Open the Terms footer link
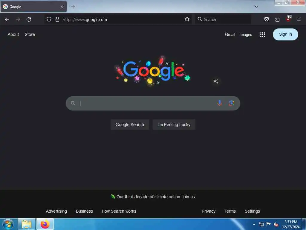Image resolution: width=306 pixels, height=230 pixels. pos(230,211)
